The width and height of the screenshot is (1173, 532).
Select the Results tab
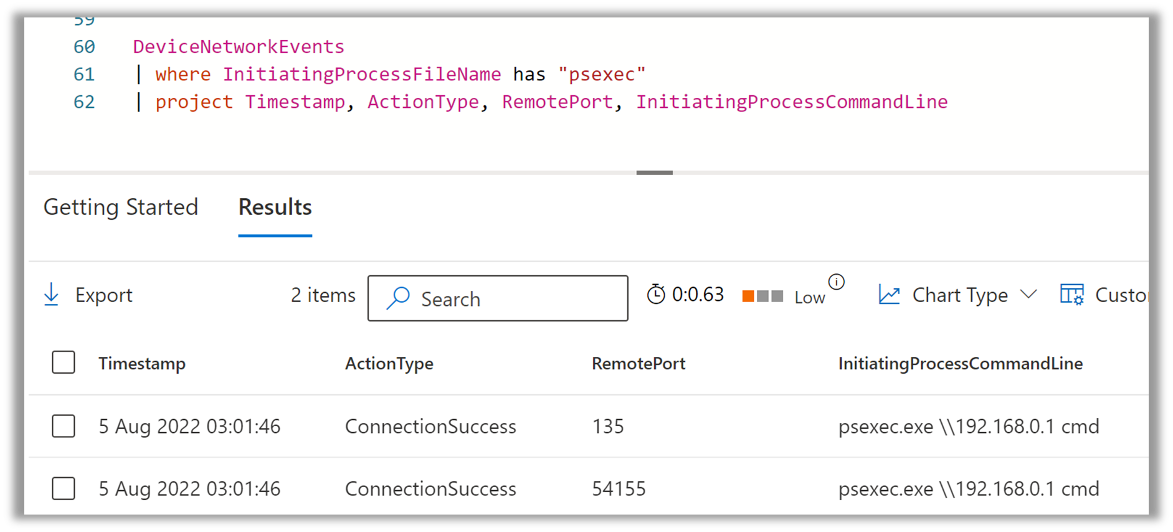pos(275,207)
